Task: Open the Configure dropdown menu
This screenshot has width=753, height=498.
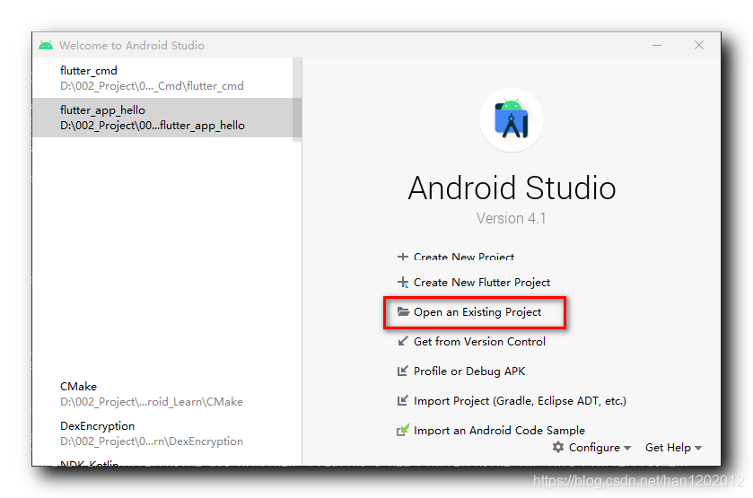Action: [591, 448]
